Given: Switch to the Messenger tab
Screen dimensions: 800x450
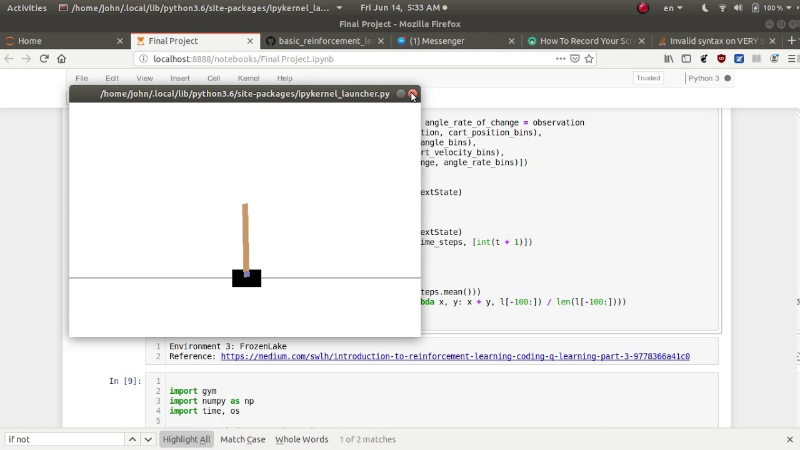Looking at the screenshot, I should coord(455,41).
